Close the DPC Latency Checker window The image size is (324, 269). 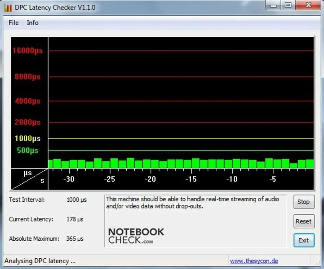coord(308,5)
